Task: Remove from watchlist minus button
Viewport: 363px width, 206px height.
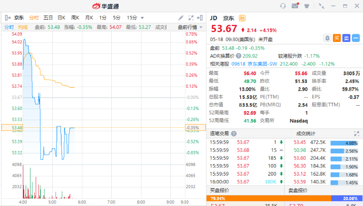Action: click(x=356, y=38)
